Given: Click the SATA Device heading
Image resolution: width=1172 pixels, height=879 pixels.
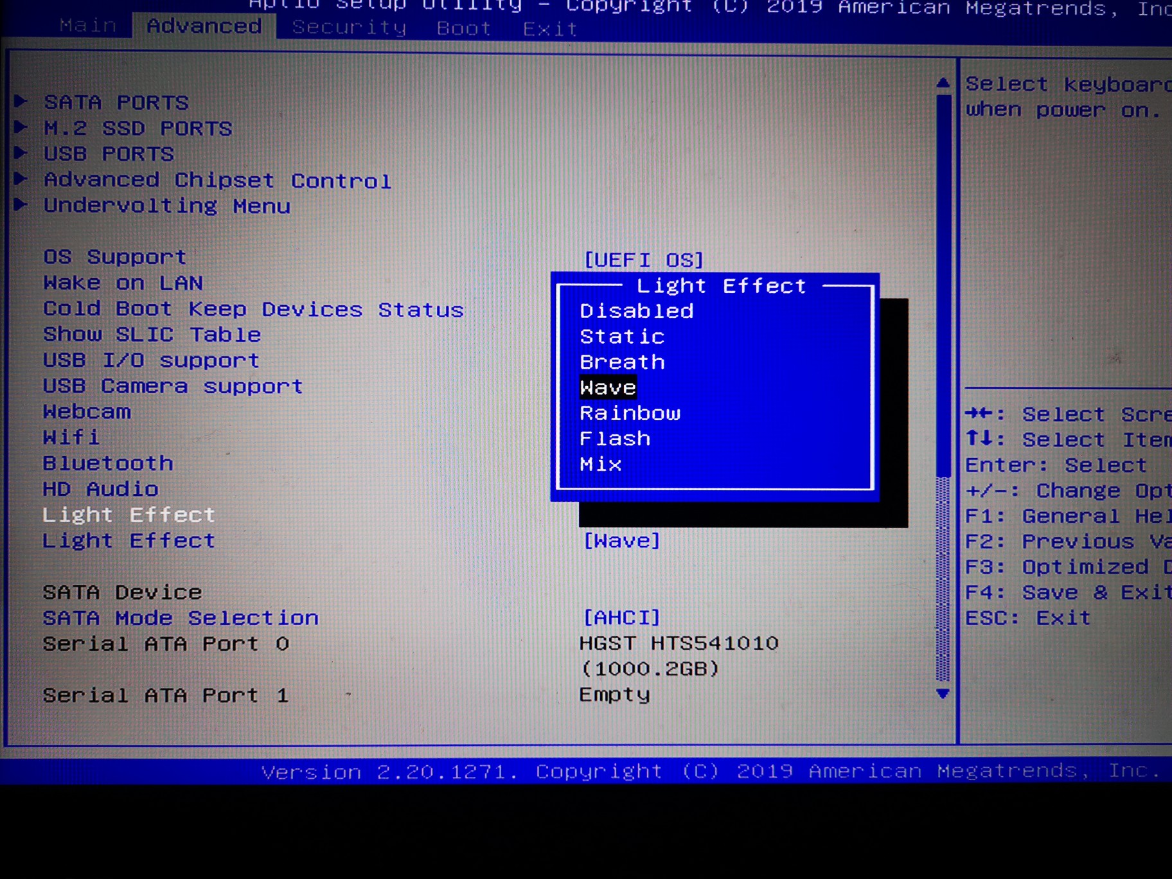Looking at the screenshot, I should pyautogui.click(x=122, y=592).
